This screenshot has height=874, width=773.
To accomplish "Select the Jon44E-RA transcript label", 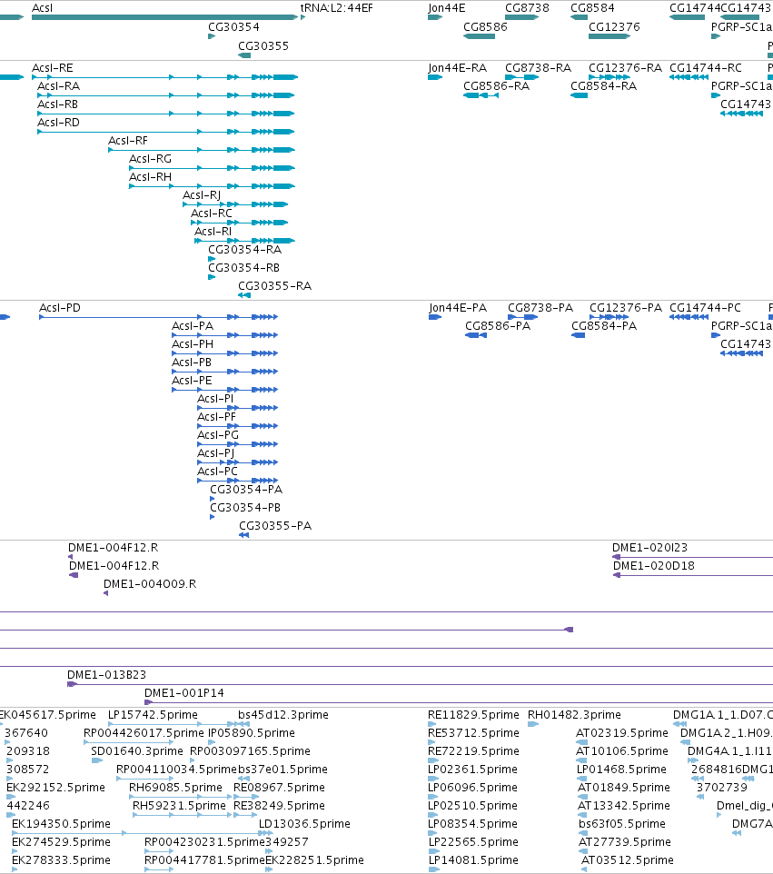I will (x=457, y=68).
